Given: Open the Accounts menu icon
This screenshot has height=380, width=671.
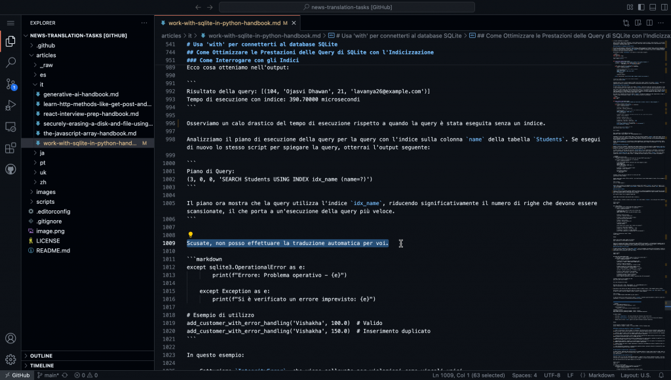Looking at the screenshot, I should coord(10,338).
